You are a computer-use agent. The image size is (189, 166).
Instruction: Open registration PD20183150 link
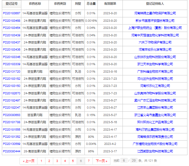point(11,86)
